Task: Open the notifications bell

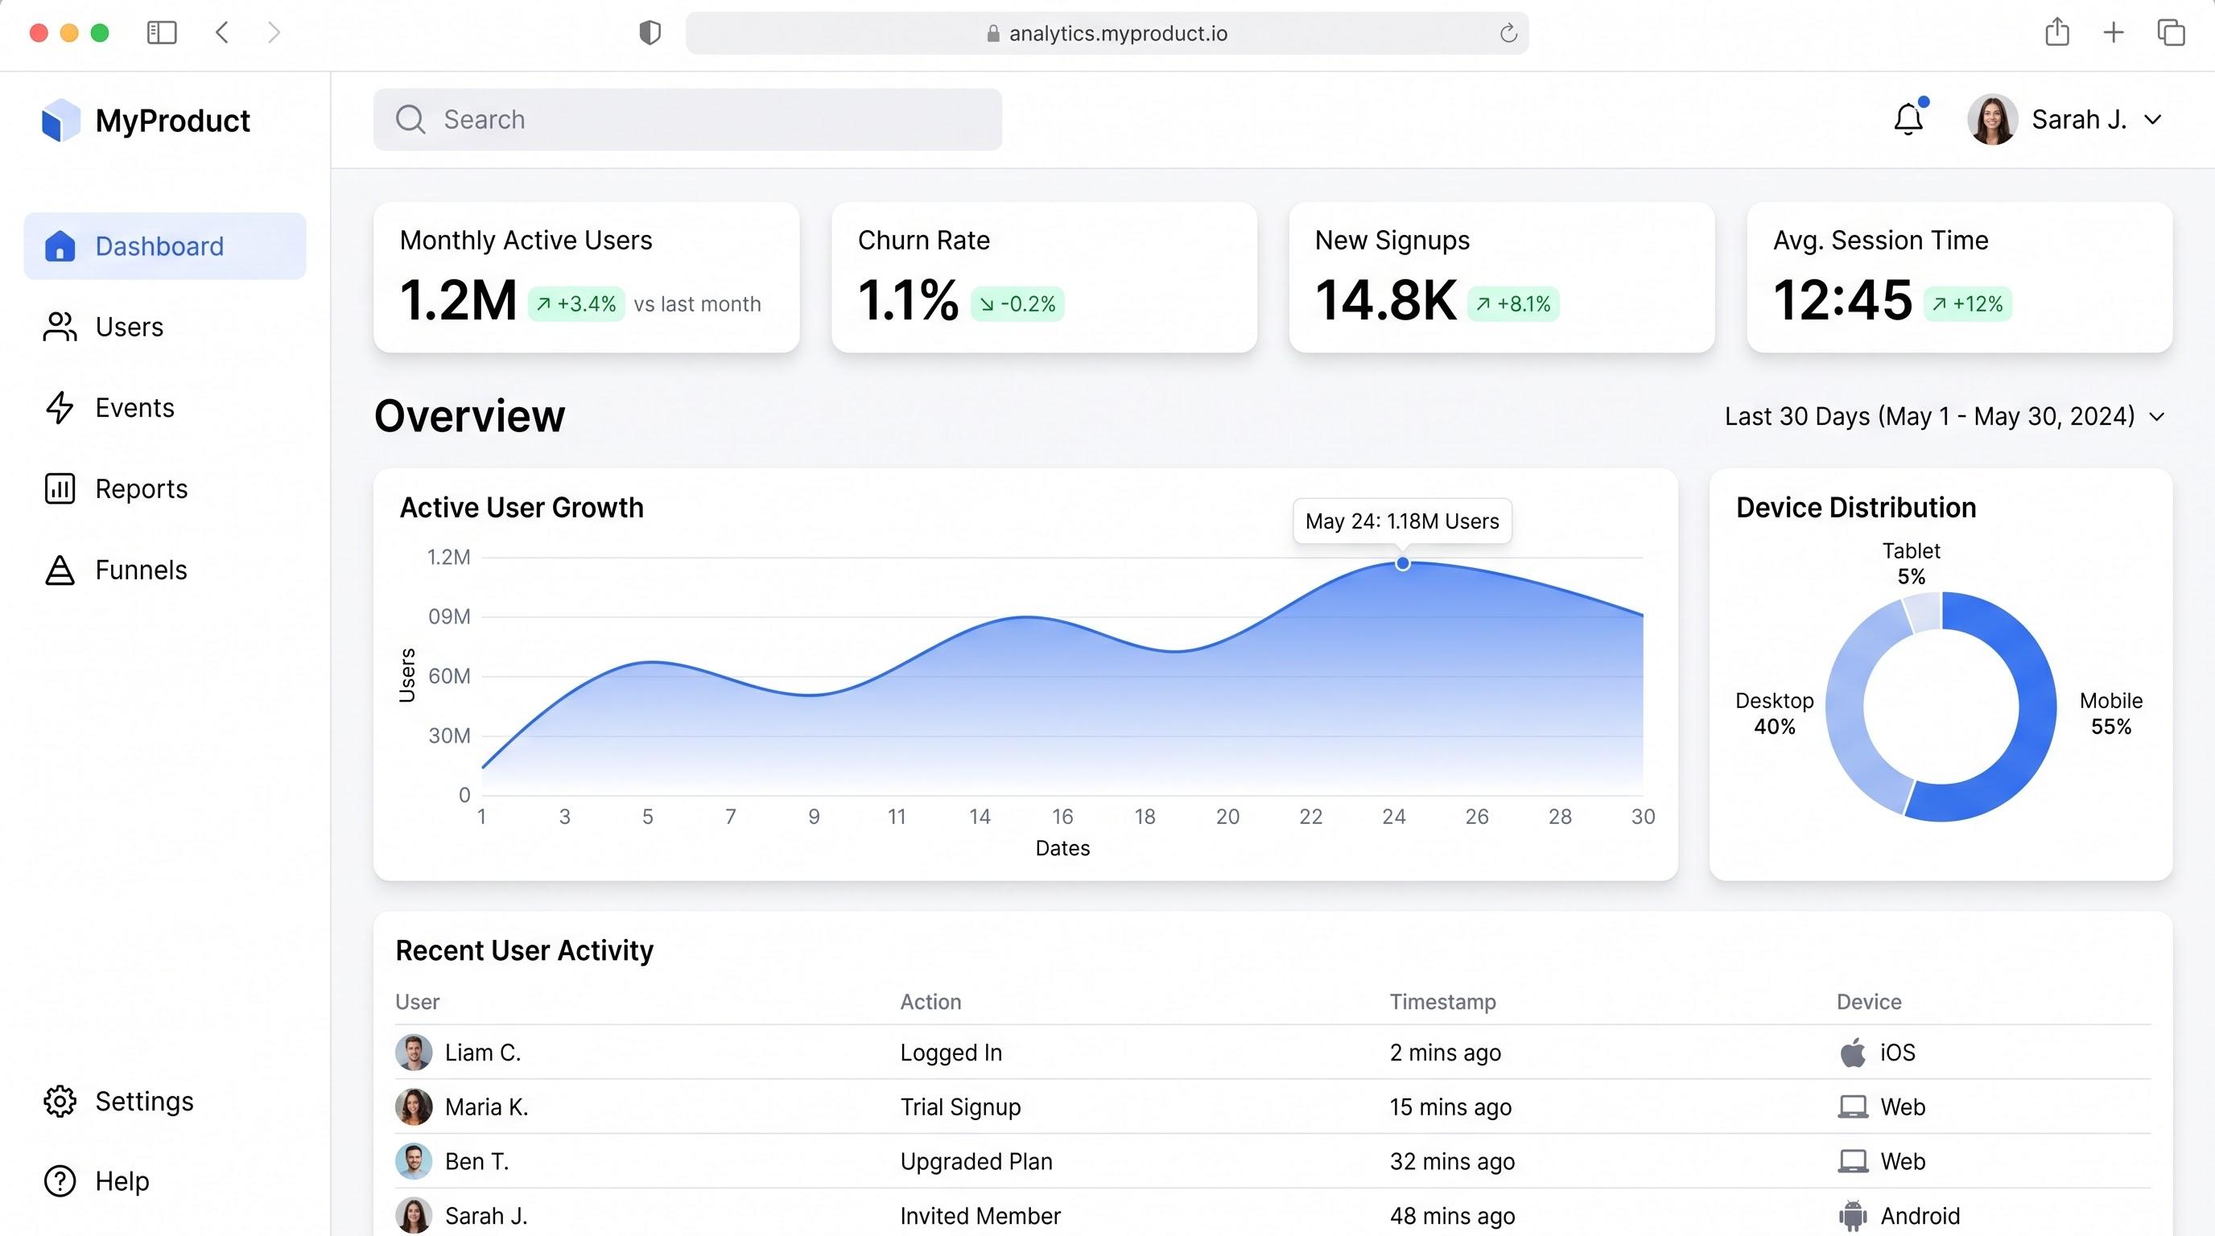Action: (x=1908, y=118)
